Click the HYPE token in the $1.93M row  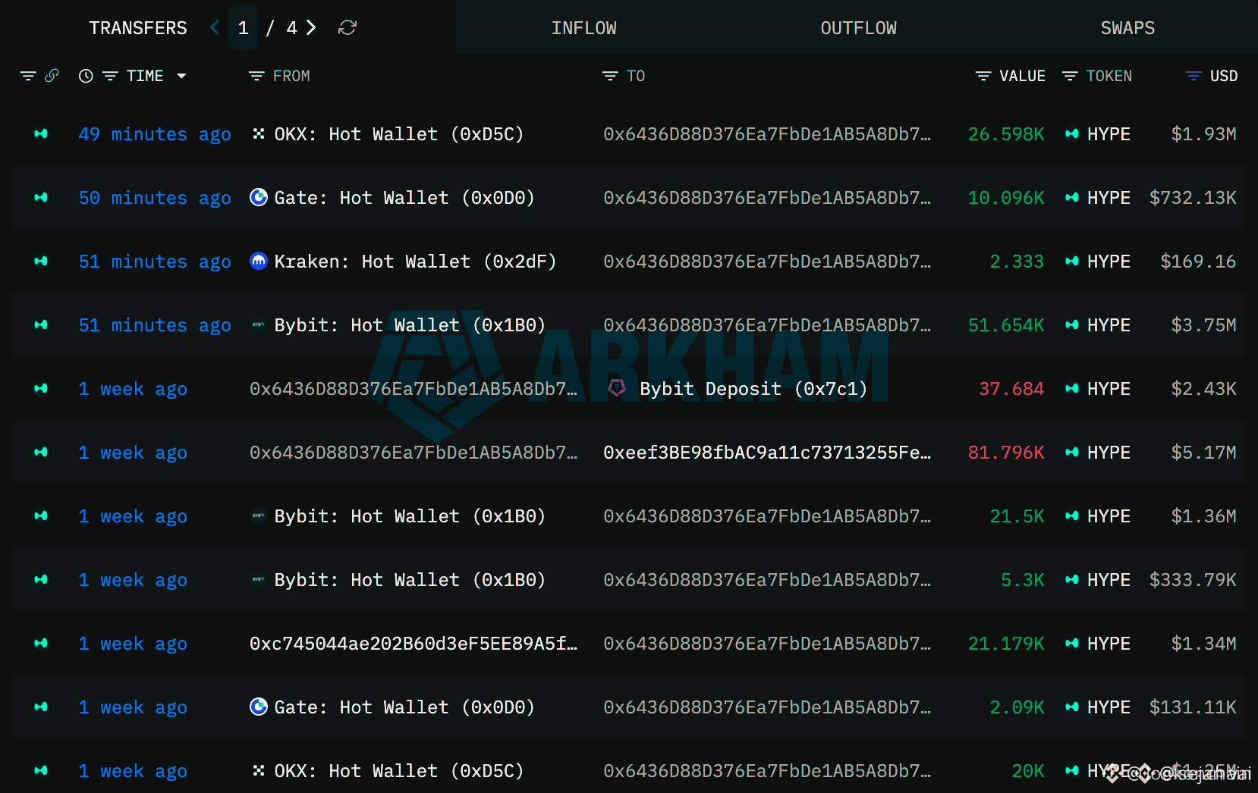1109,134
